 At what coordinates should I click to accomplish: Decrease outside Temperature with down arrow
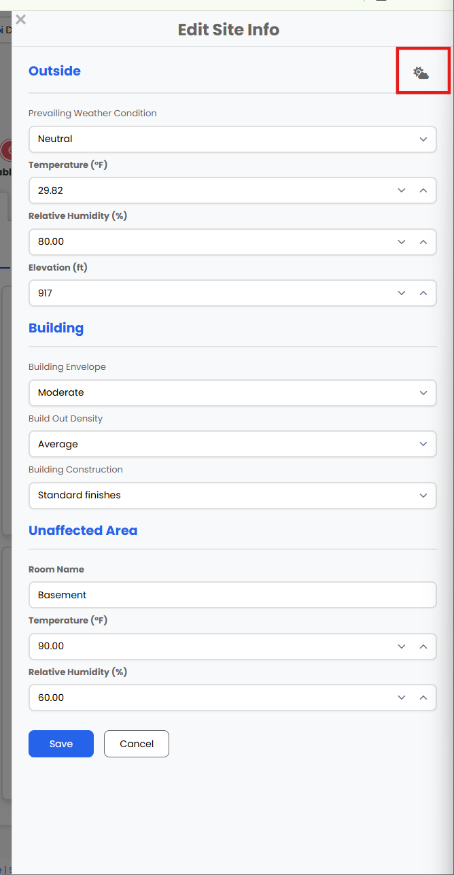[401, 190]
